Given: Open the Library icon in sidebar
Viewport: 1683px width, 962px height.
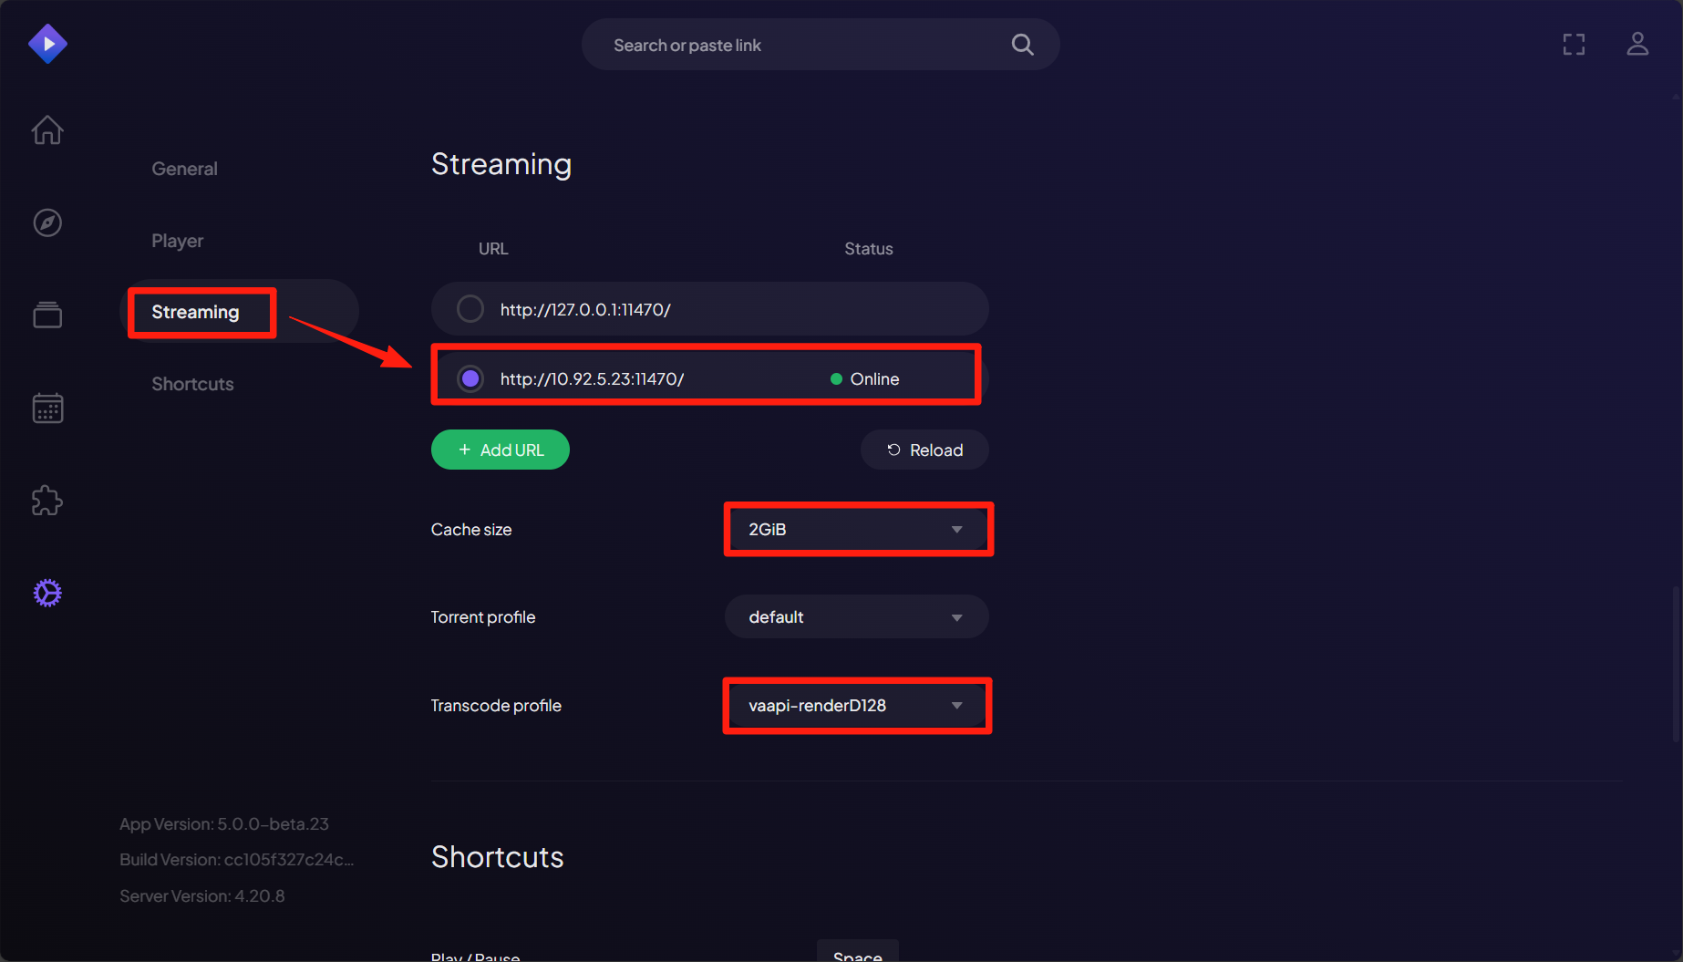Looking at the screenshot, I should (x=47, y=315).
